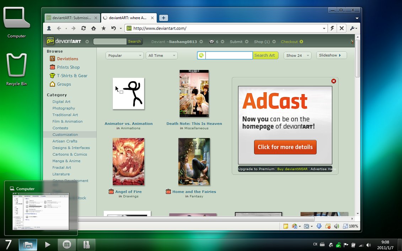Click the screenshot camera icon in status bar

point(306,226)
